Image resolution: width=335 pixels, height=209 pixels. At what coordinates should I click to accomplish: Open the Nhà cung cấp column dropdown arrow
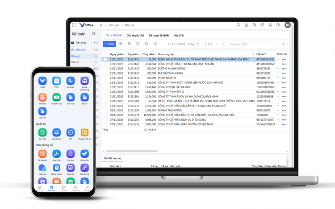coord(253,54)
